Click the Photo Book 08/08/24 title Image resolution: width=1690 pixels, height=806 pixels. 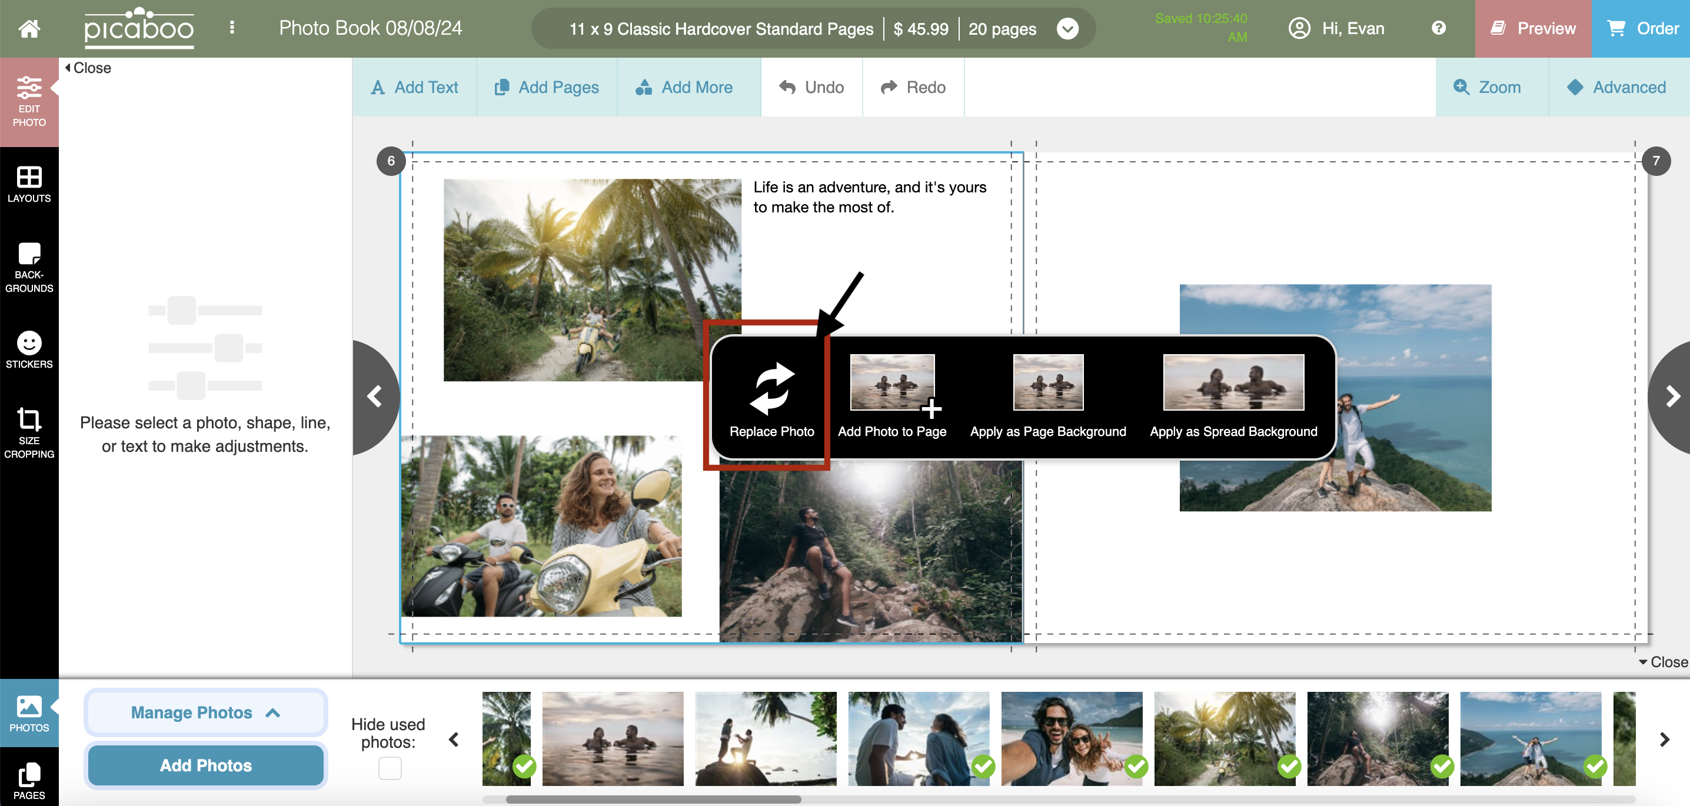point(371,28)
